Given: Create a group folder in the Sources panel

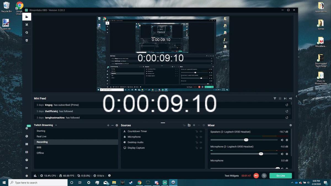Looking at the screenshot, I should pos(189,125).
